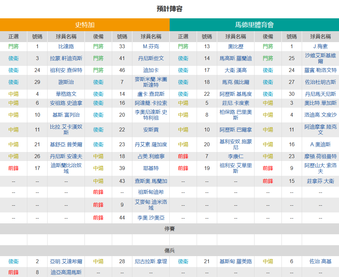Open 拉蒙.軒迪克斯 player profile
The height and width of the screenshot is (277, 339).
66,58
